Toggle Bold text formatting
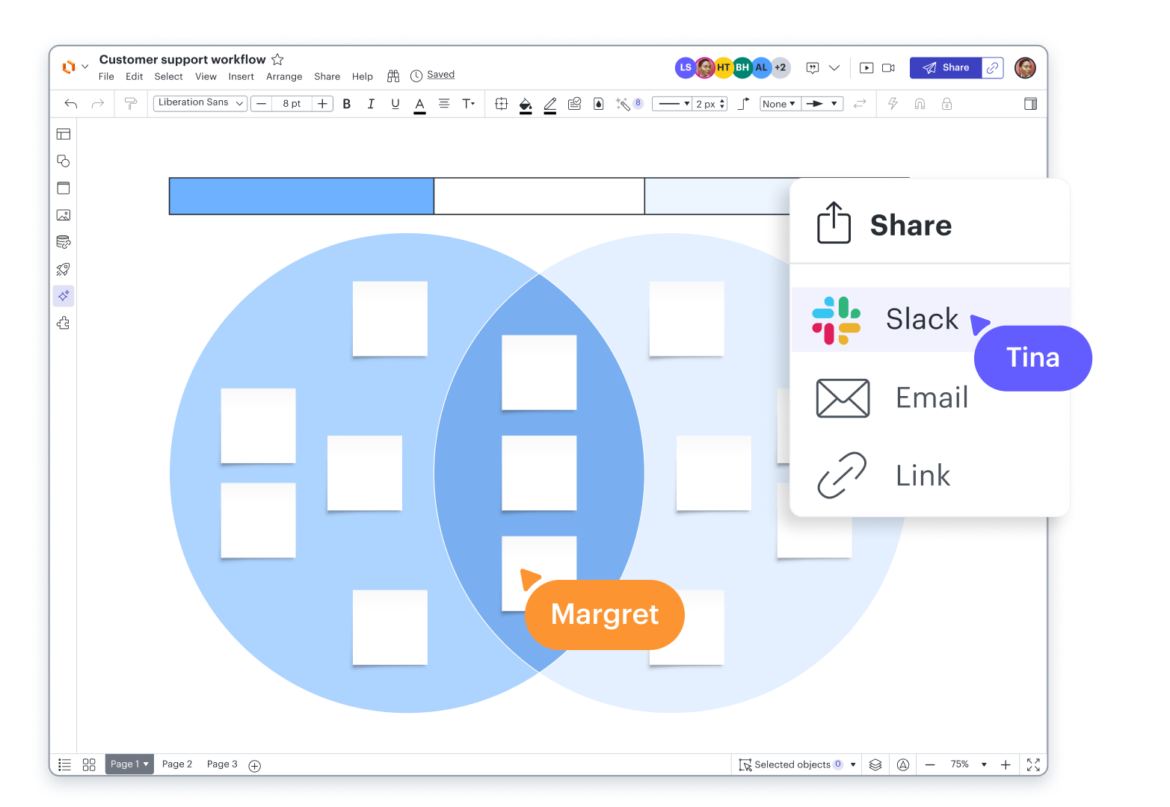This screenshot has width=1170, height=807. 347,104
